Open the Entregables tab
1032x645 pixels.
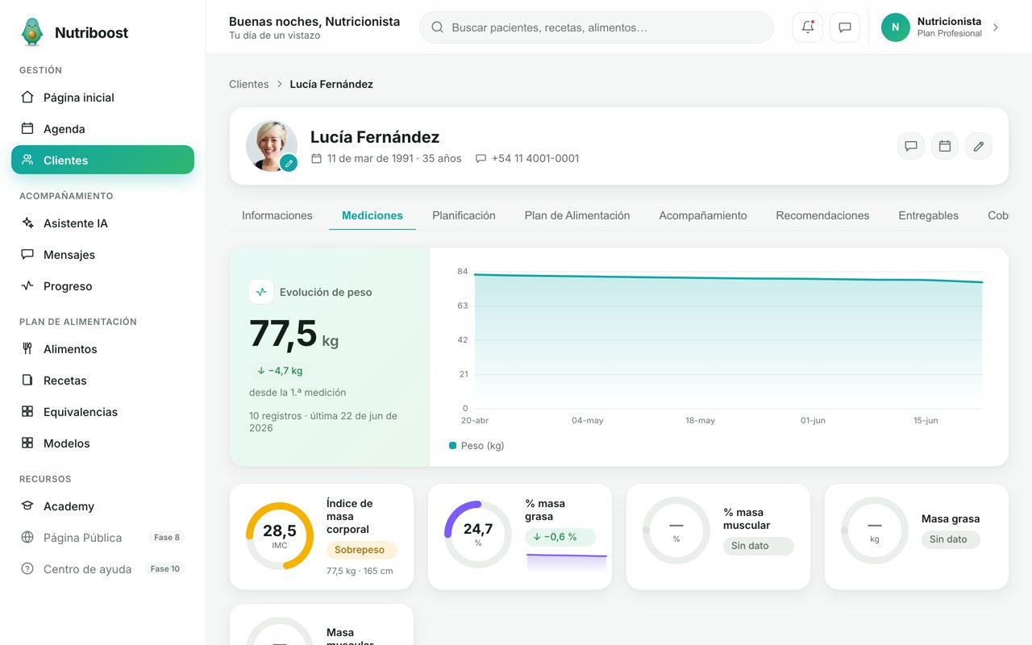tap(929, 215)
